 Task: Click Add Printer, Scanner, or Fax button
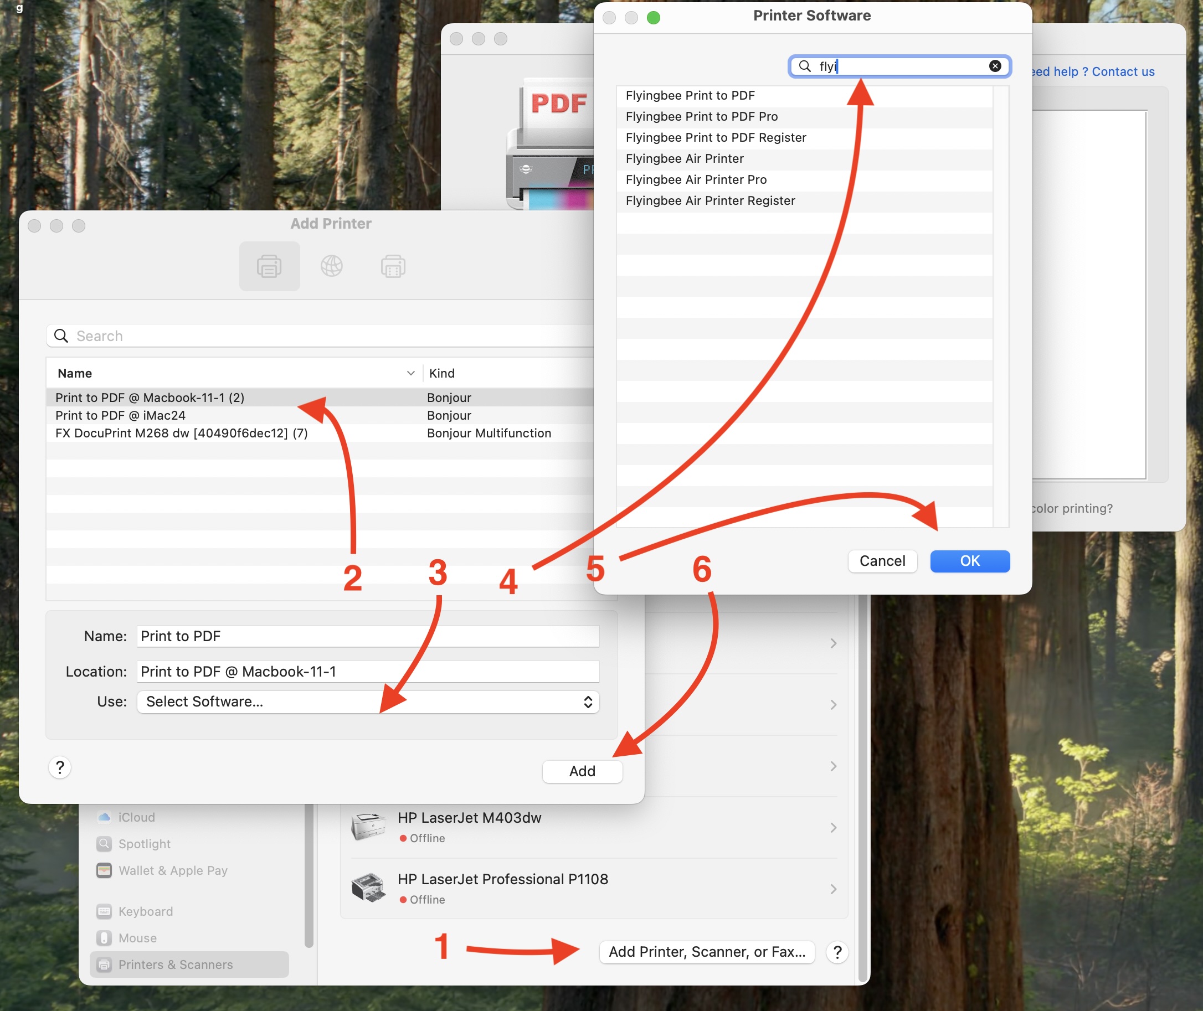point(706,952)
